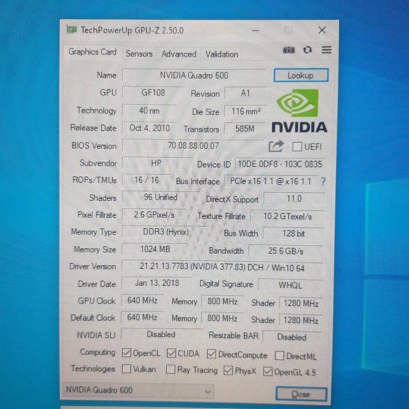Click the GPU Clock field 640 MHz

click(143, 300)
